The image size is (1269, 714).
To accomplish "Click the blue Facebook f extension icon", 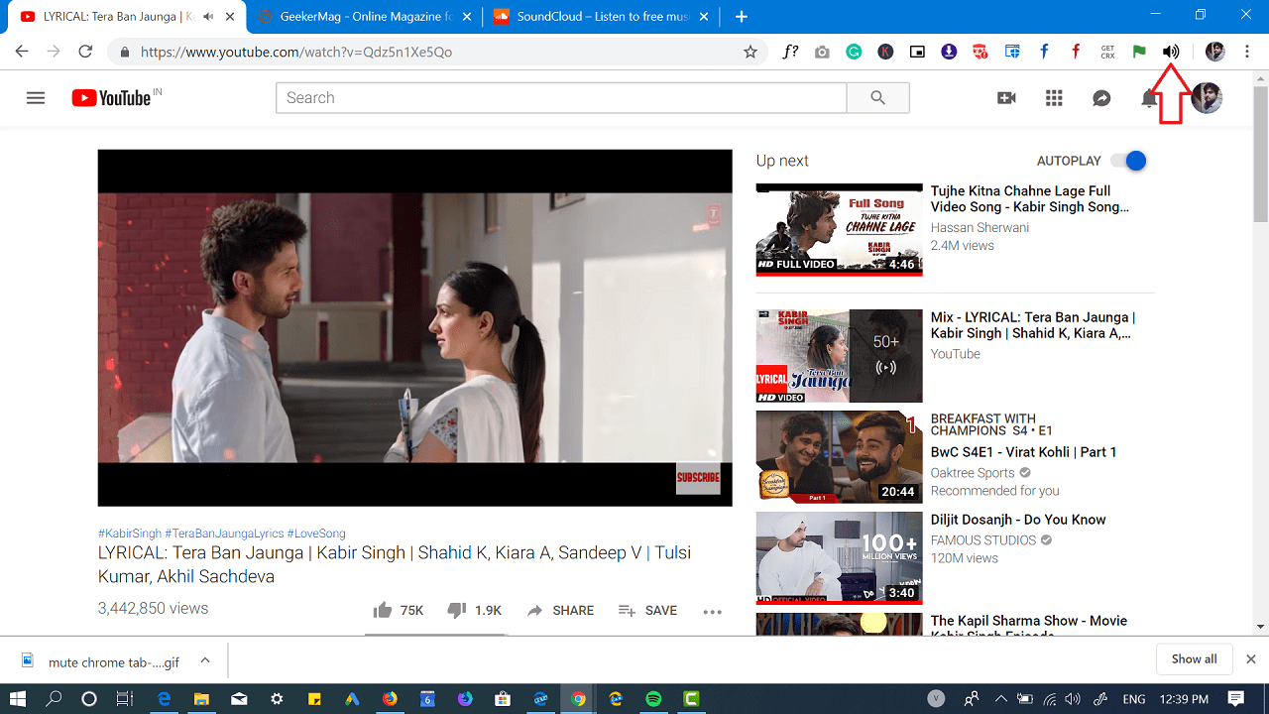I will tap(1044, 52).
